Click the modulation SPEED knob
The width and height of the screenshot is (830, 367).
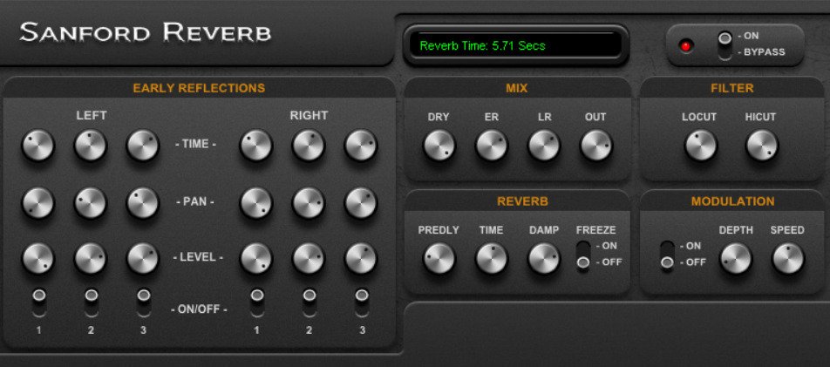tap(788, 258)
